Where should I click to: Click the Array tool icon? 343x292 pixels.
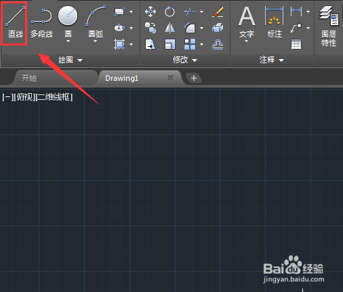coord(190,44)
